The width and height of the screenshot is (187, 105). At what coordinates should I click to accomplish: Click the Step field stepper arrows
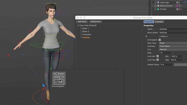(x=172, y=53)
